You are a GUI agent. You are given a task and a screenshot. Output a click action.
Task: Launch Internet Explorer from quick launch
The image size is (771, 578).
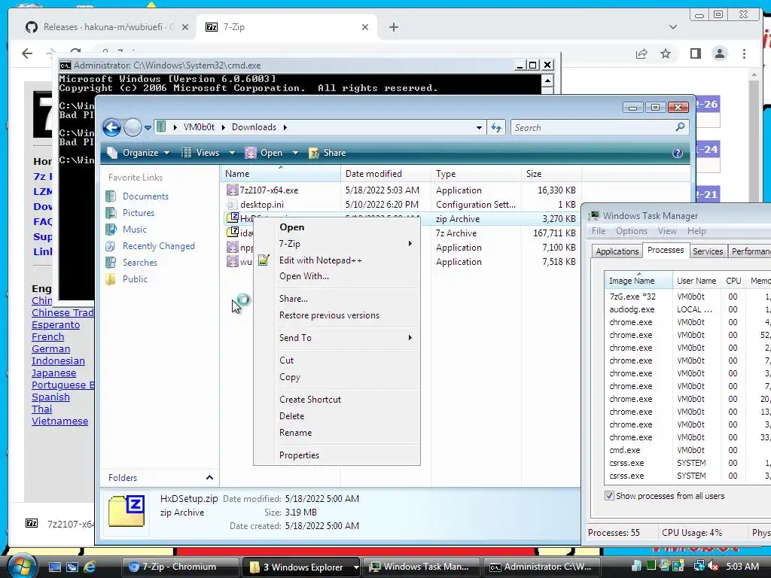click(x=90, y=567)
